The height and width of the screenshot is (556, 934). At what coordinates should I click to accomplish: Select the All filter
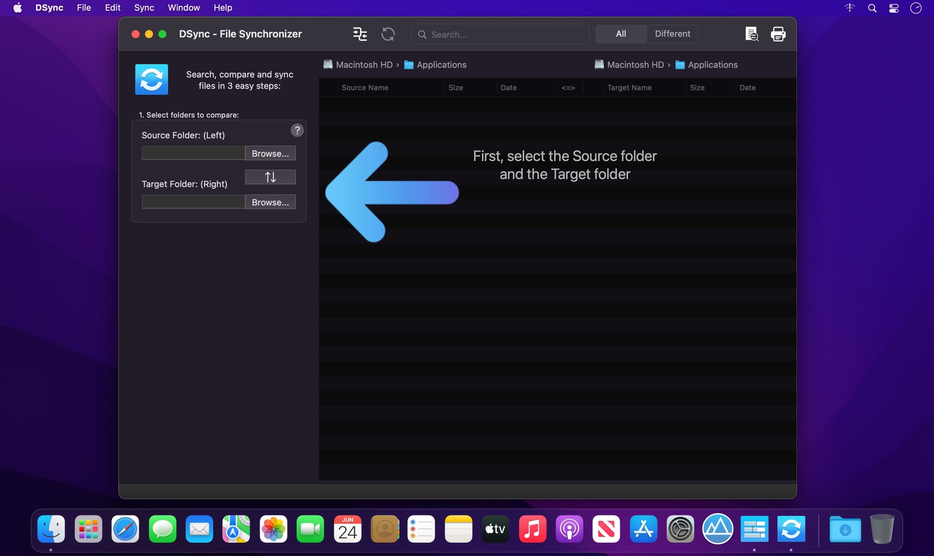pos(620,34)
